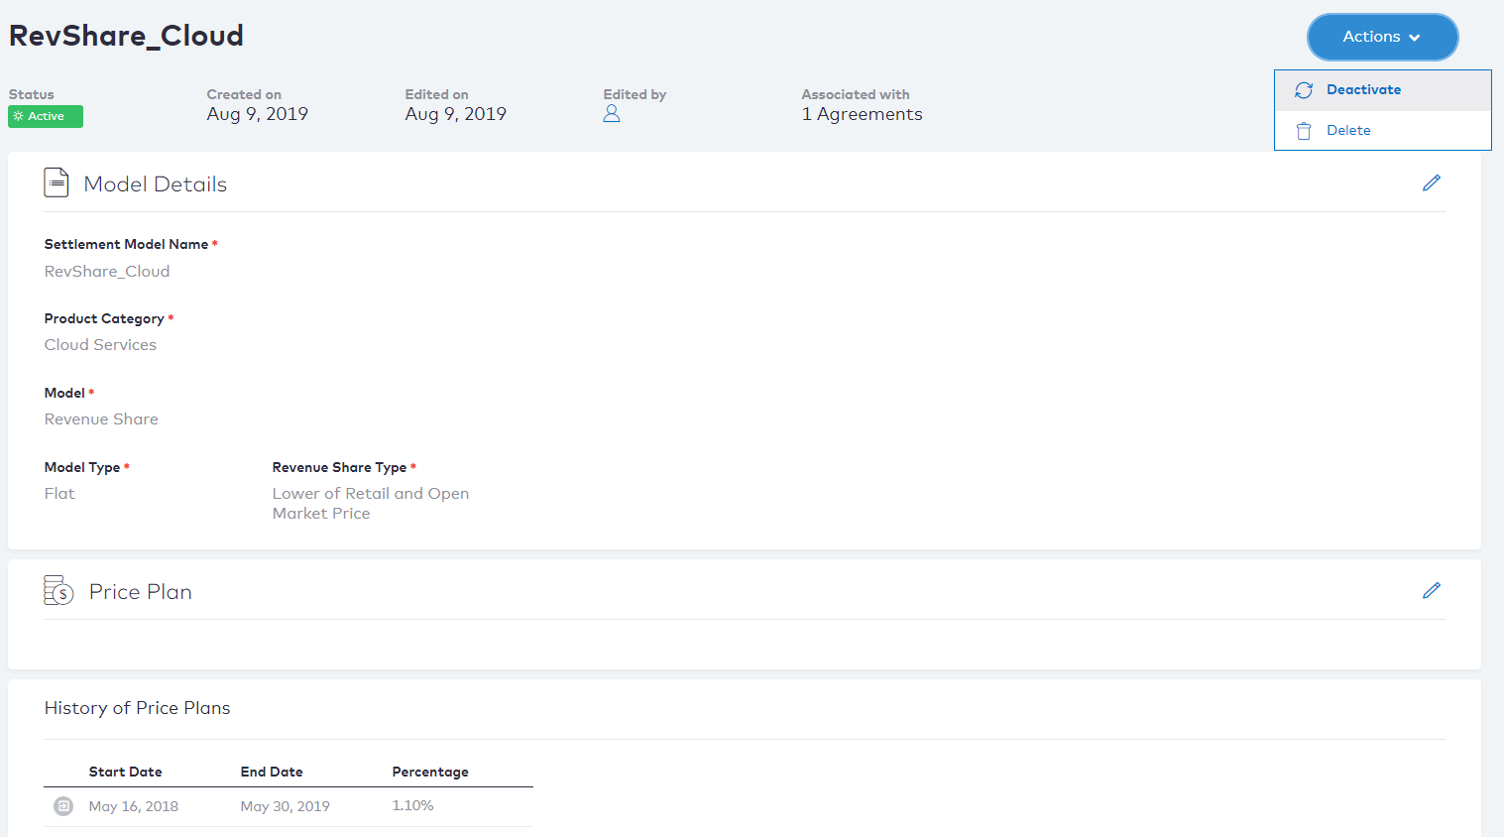Click the History of Price Plans heading
1504x837 pixels.
[x=137, y=708]
